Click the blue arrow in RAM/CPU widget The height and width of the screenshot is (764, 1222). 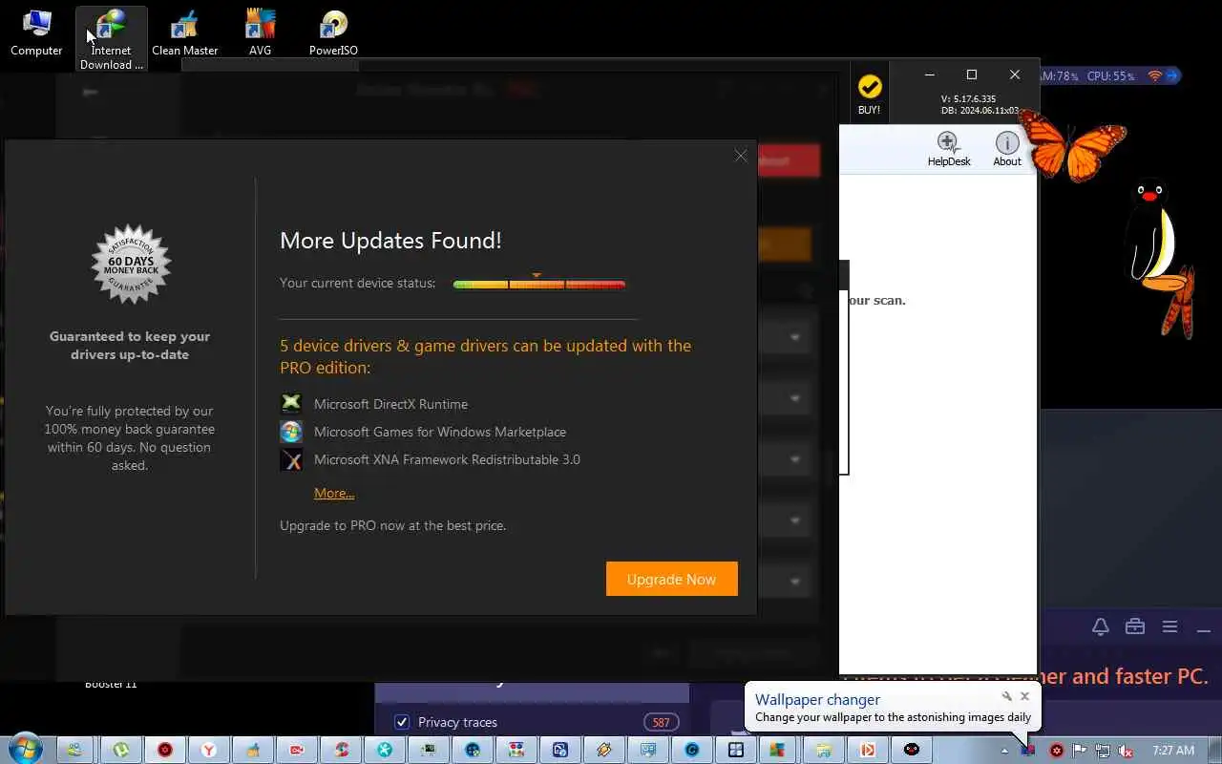tap(1172, 75)
